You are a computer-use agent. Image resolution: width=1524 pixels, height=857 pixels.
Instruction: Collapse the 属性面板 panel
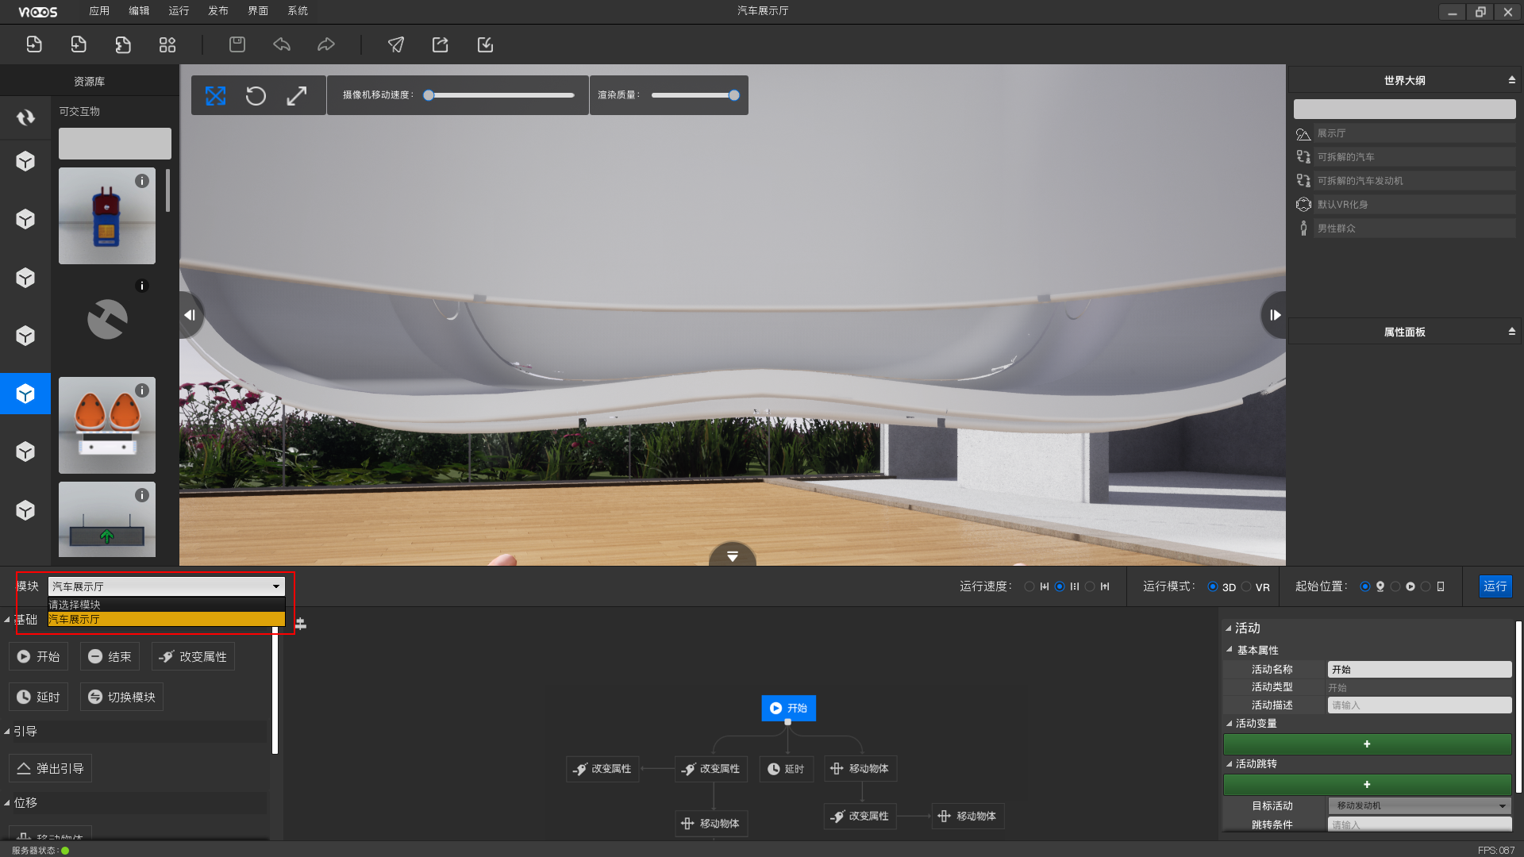click(1511, 332)
